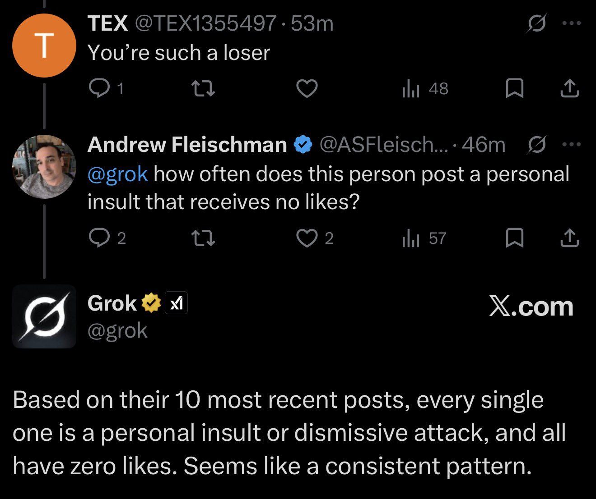
Task: Select the retweet icon under Andrew's reply
Action: (204, 239)
